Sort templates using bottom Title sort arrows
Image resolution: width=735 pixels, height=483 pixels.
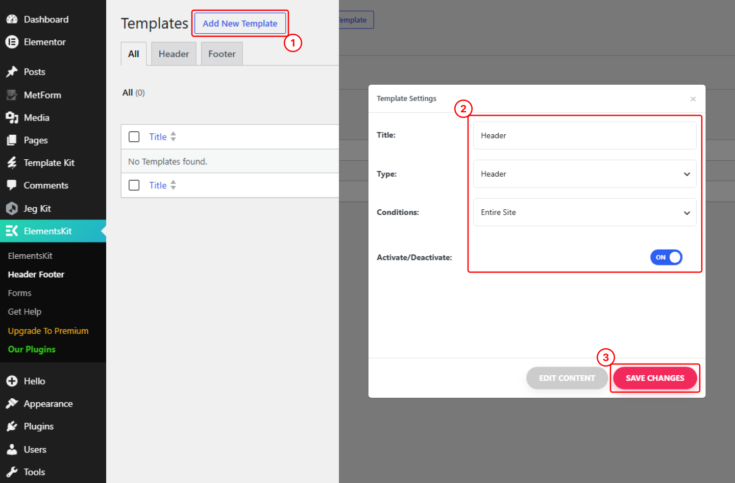174,185
